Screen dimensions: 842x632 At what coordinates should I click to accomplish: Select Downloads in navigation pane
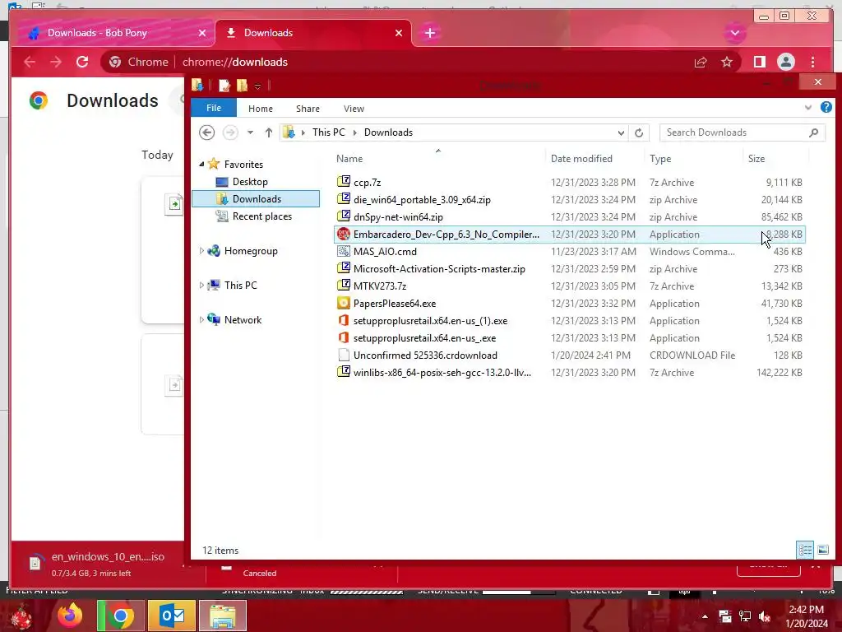point(256,199)
